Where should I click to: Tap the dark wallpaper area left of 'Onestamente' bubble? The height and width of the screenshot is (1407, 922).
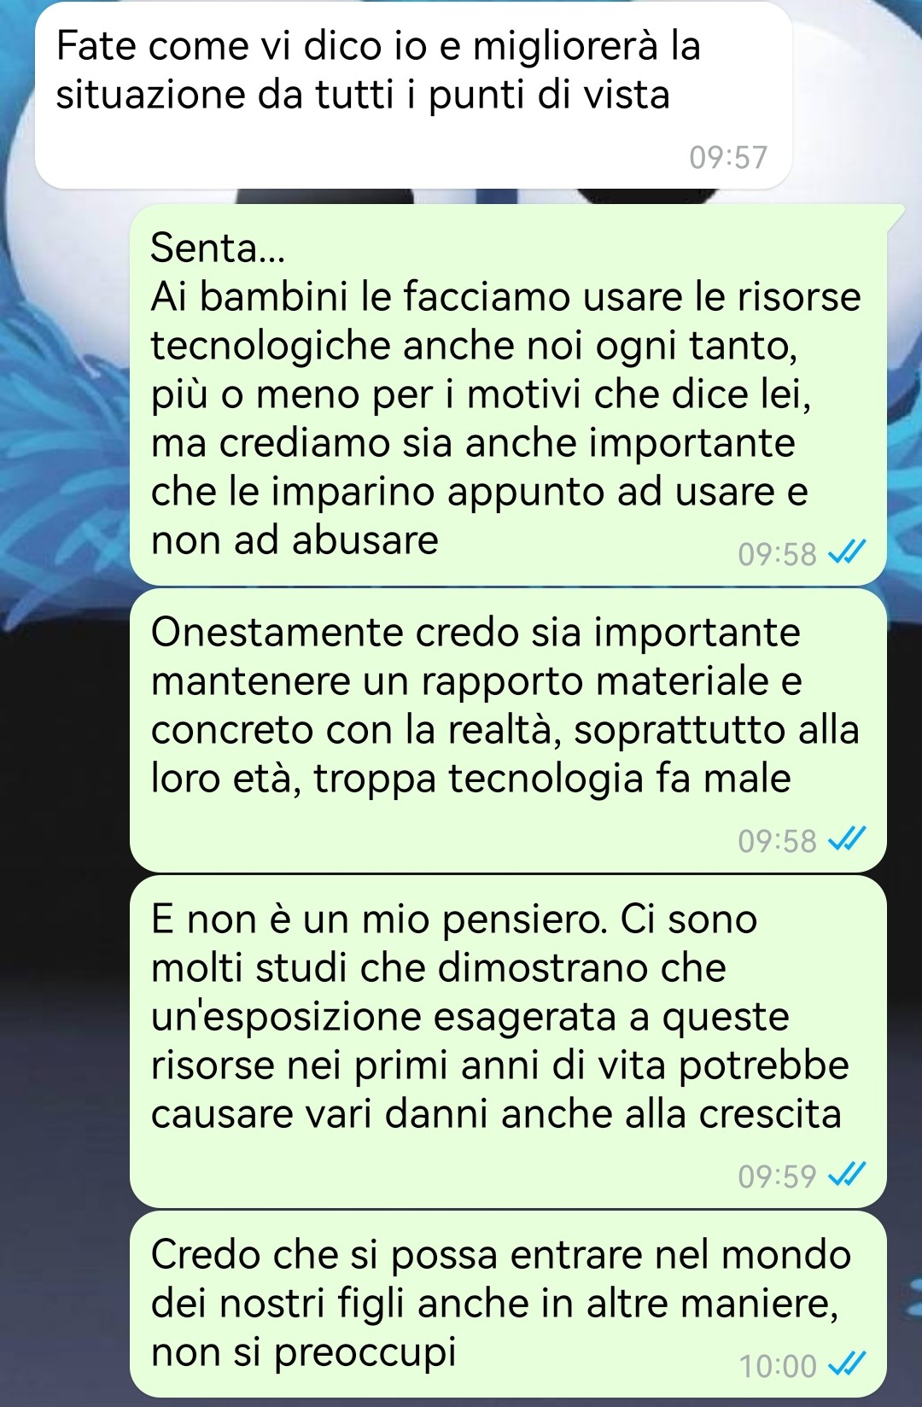click(x=64, y=731)
